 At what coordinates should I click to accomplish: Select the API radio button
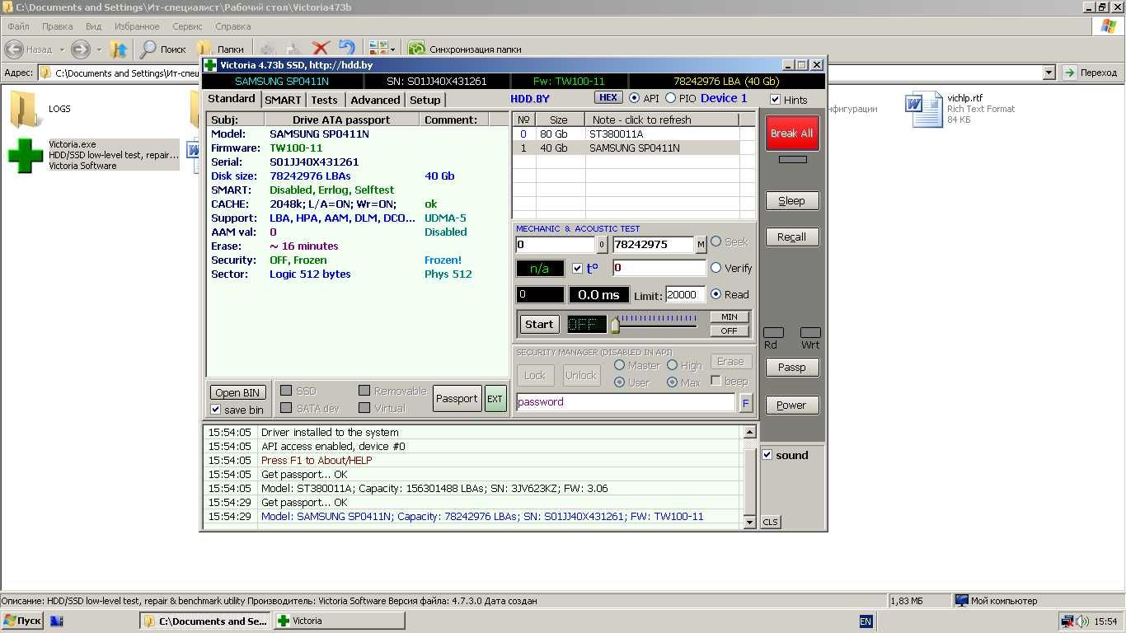click(x=634, y=98)
